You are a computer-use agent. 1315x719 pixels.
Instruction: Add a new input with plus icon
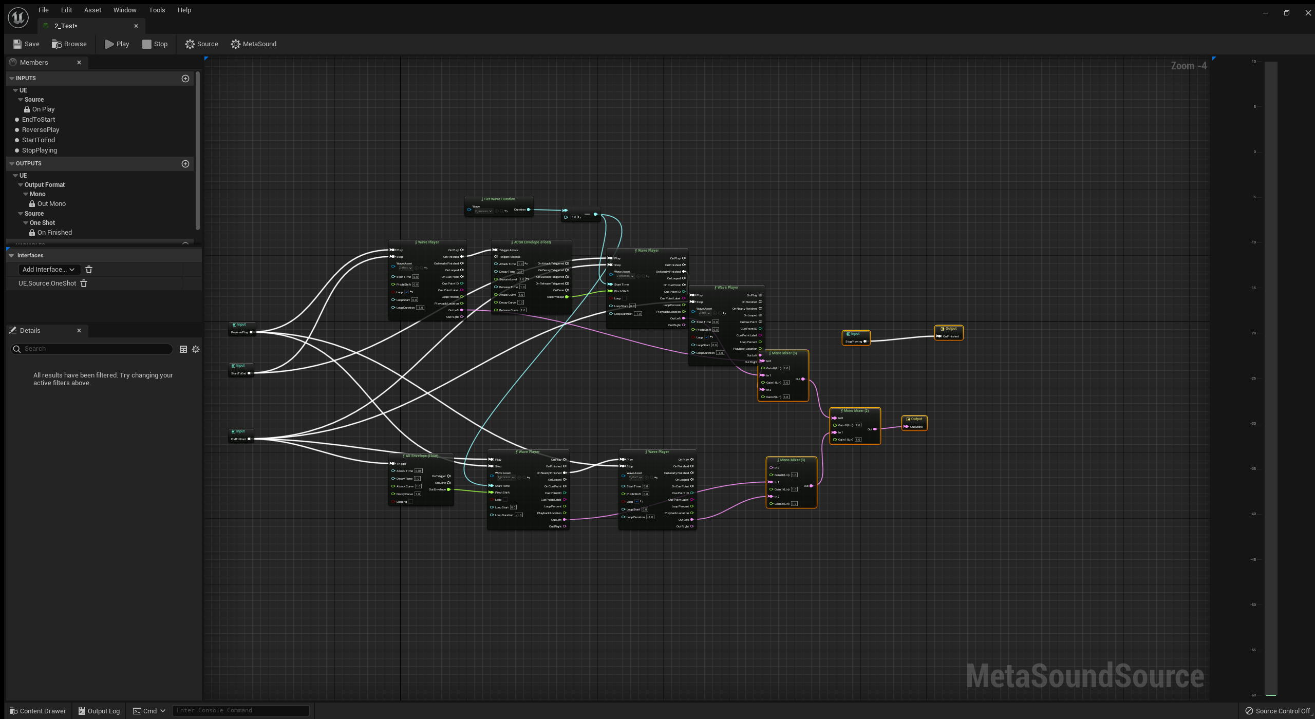(x=185, y=79)
